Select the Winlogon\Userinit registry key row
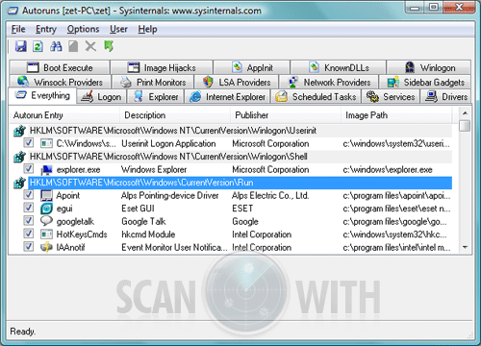Screen dimensions: 481x346 click(240, 131)
